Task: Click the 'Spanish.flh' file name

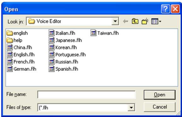Action: coord(67,69)
